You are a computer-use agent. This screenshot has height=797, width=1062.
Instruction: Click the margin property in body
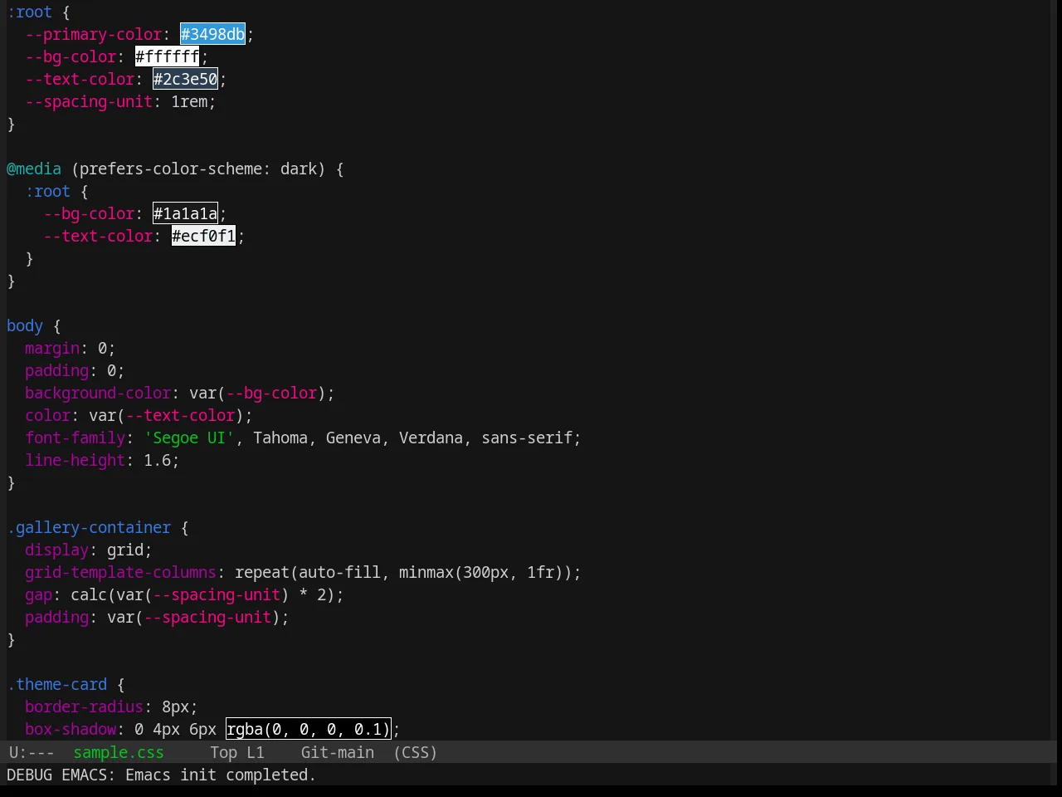point(52,348)
